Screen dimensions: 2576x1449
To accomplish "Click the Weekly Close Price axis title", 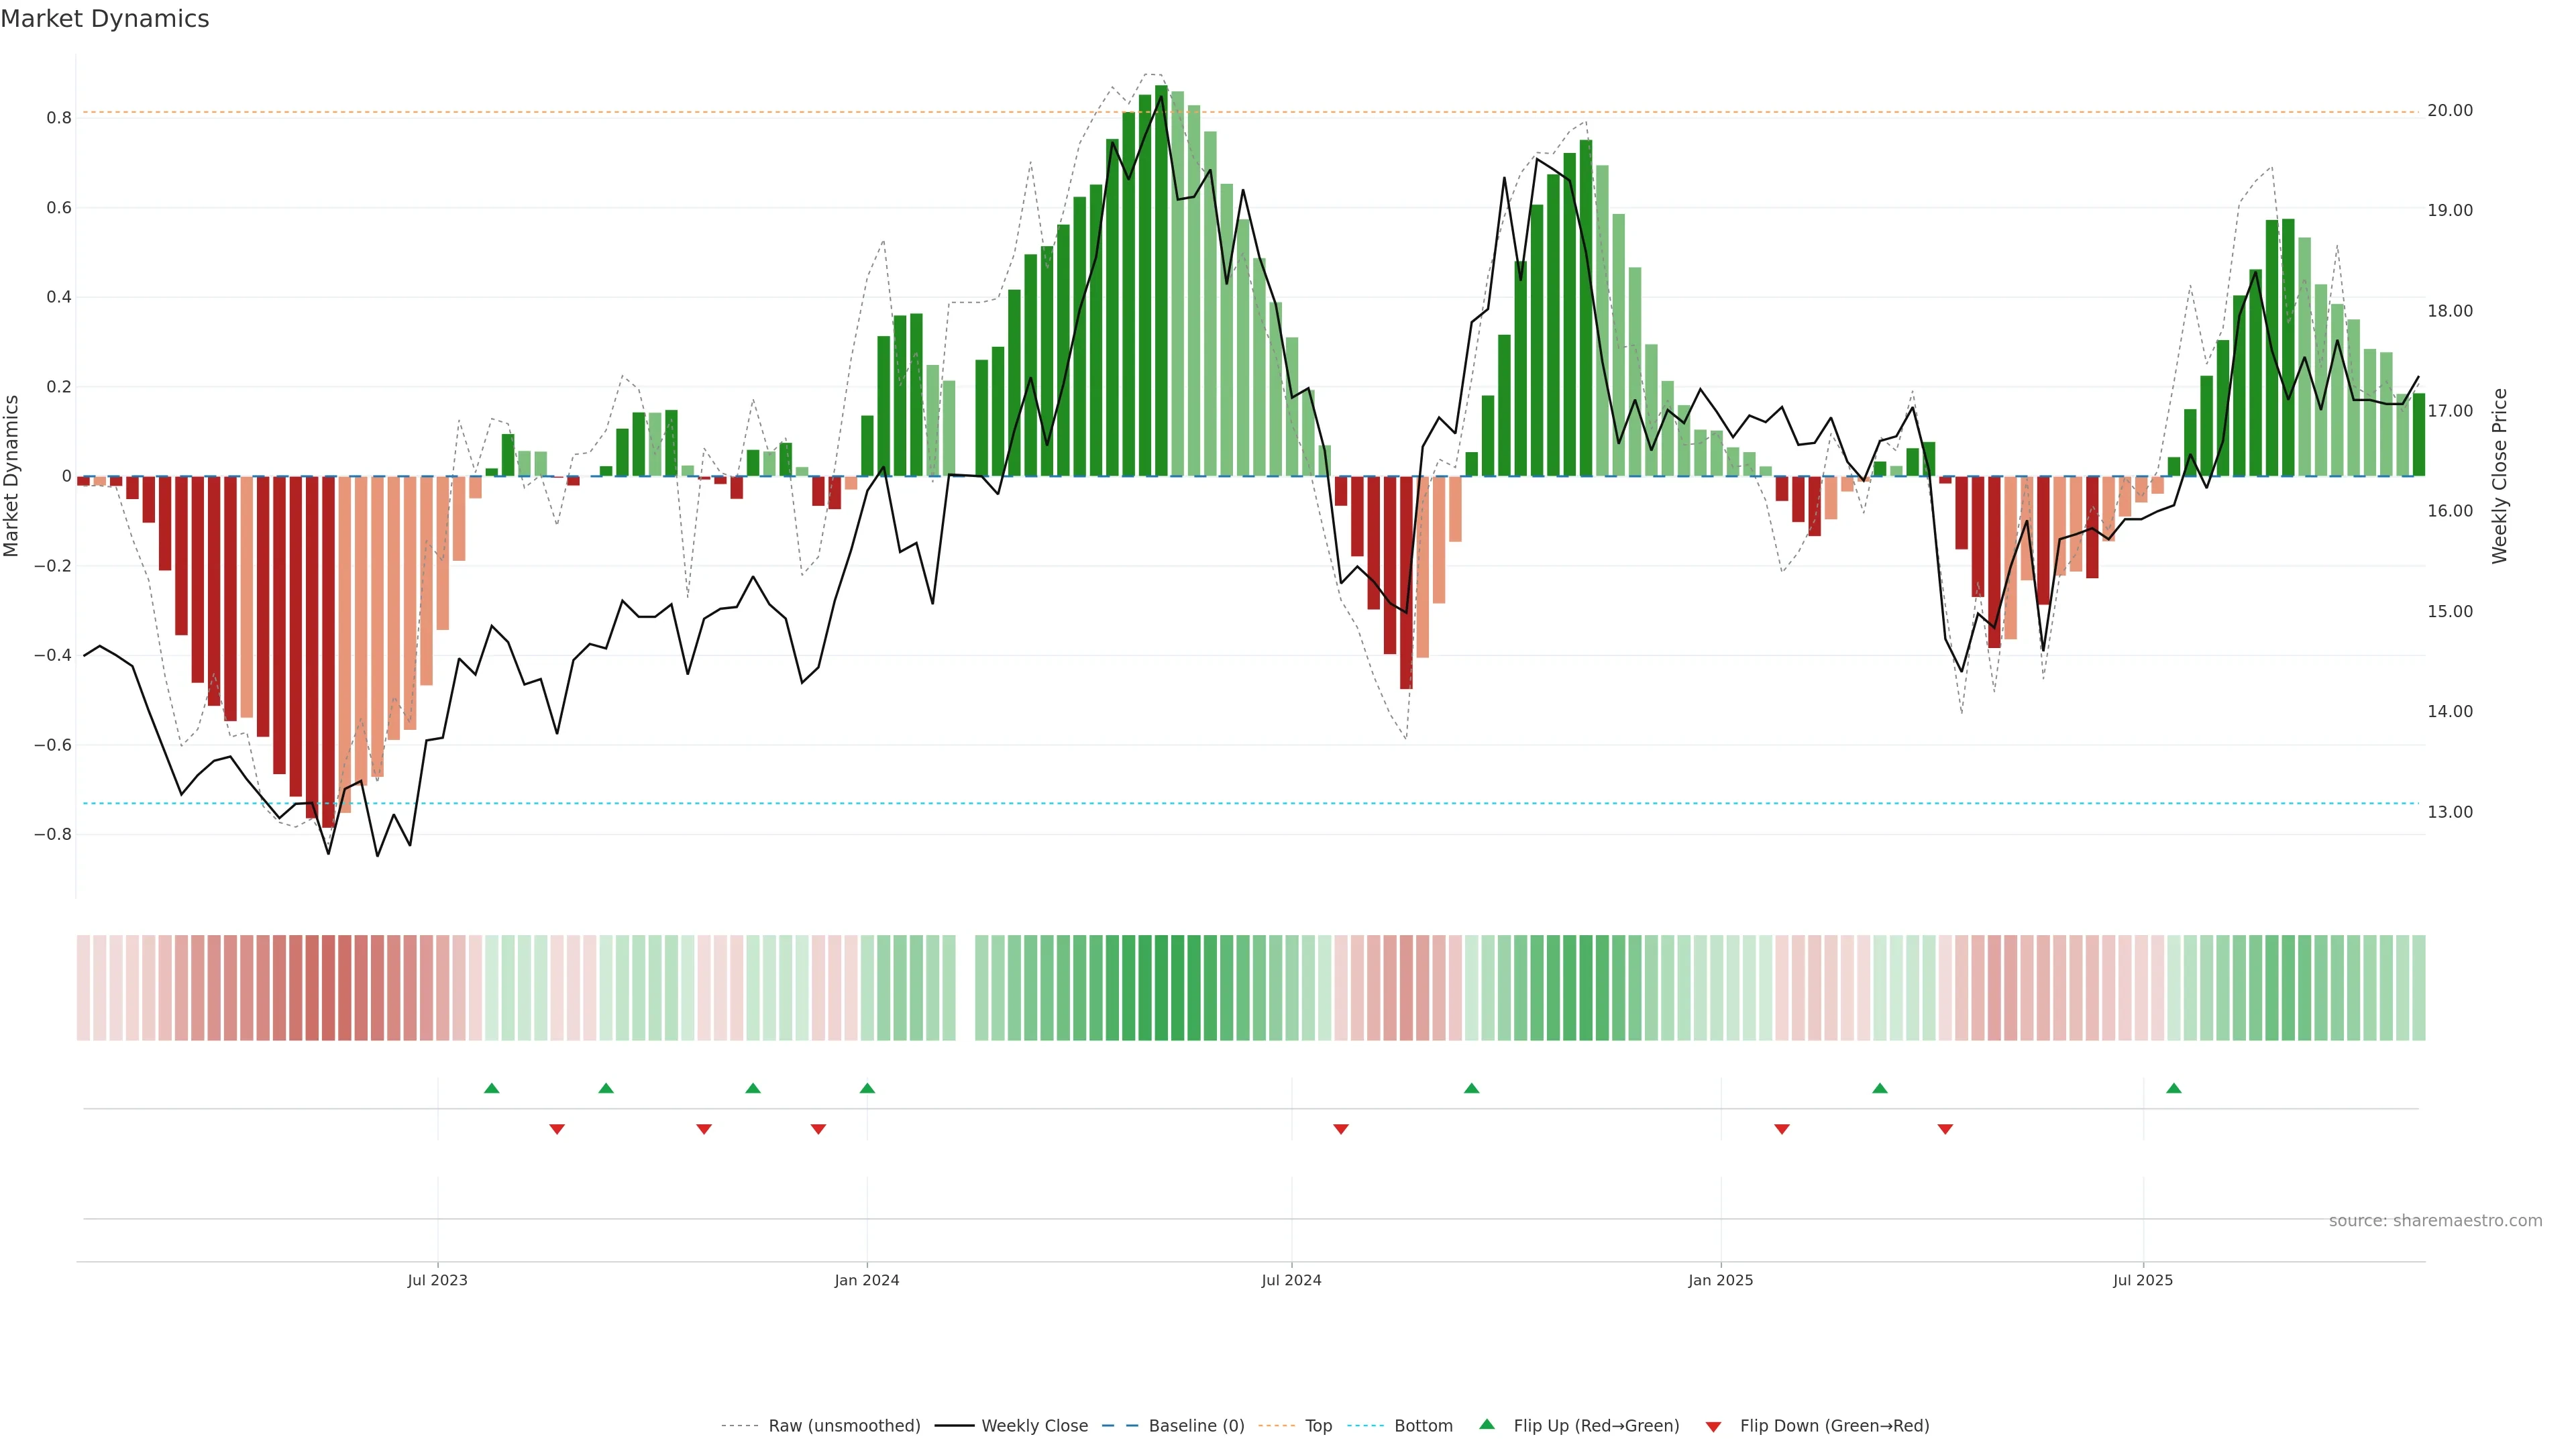I will [2499, 476].
